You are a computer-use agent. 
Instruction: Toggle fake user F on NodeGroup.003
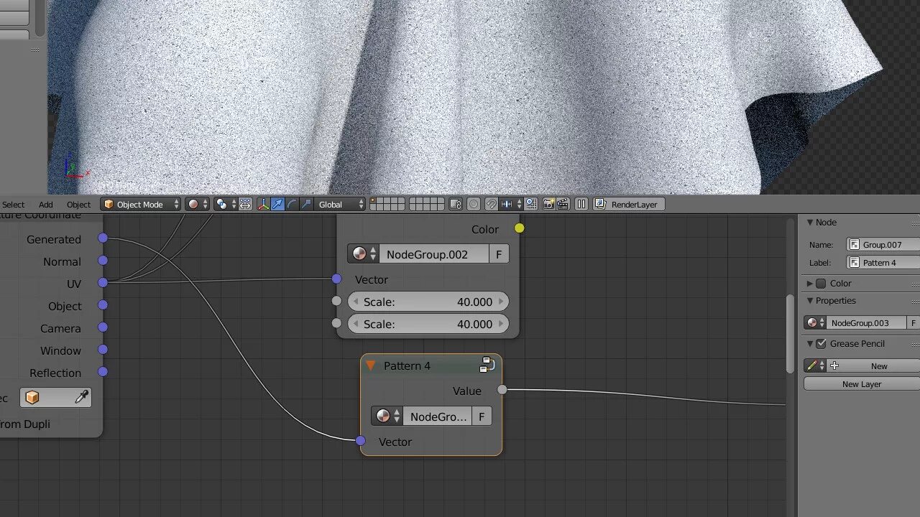point(914,323)
